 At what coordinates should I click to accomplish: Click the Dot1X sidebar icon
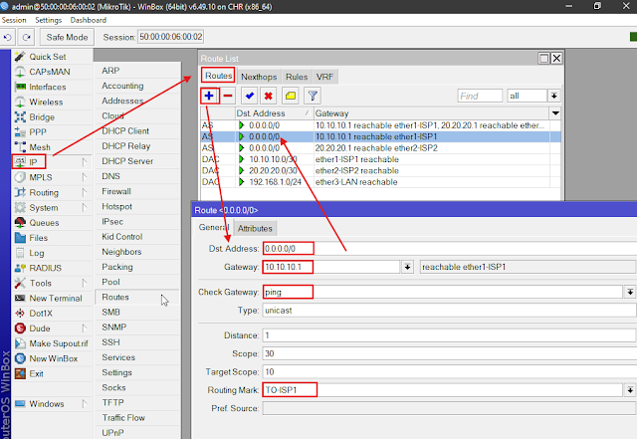coord(20,313)
